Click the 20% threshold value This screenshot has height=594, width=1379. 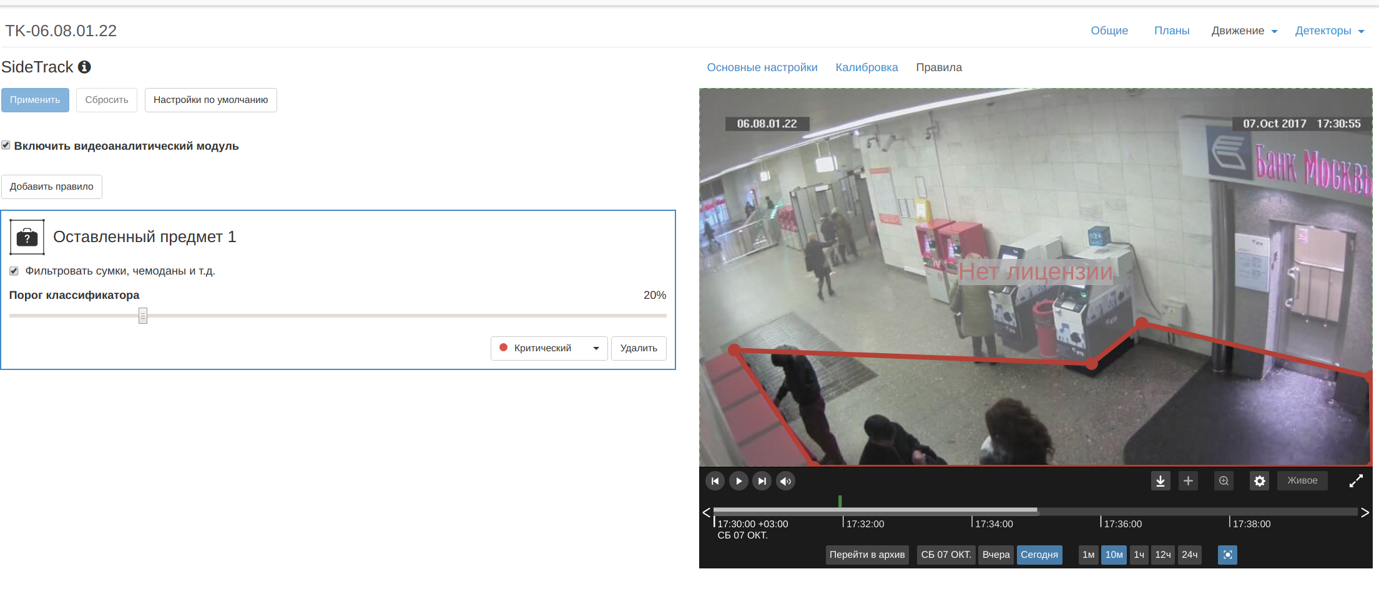(x=655, y=295)
